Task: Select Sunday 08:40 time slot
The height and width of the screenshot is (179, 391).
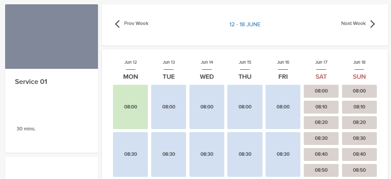Action: click(359, 154)
